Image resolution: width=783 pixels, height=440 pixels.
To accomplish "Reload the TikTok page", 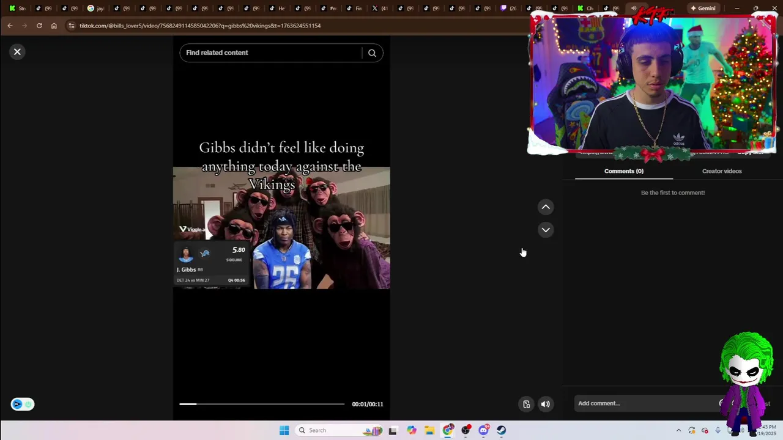I will [39, 26].
